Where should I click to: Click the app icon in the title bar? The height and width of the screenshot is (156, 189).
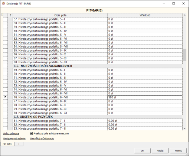point(3,3)
